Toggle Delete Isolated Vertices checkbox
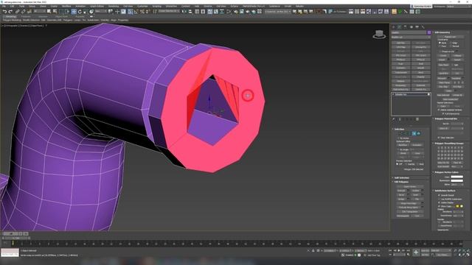Image resolution: width=472 pixels, height=265 pixels. [439, 110]
